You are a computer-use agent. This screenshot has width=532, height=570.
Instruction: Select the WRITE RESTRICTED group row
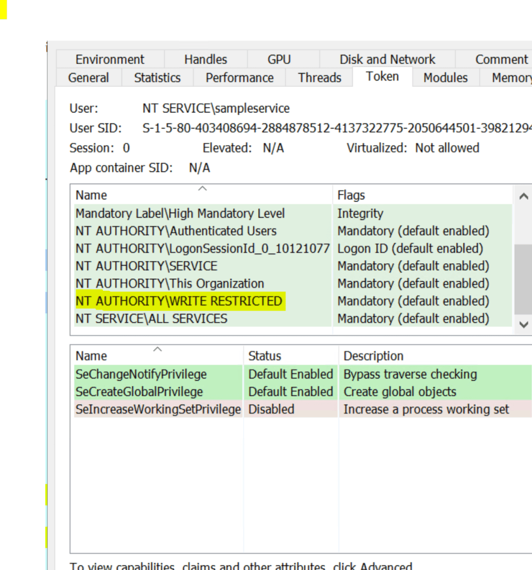[x=179, y=301]
